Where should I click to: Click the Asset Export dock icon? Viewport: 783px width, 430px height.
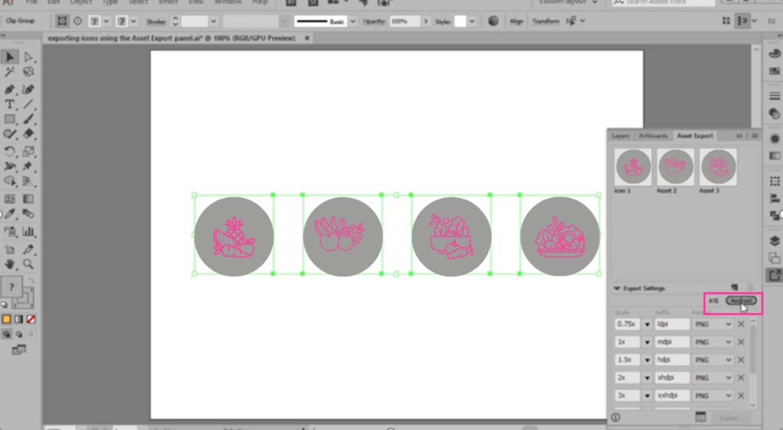click(x=775, y=275)
